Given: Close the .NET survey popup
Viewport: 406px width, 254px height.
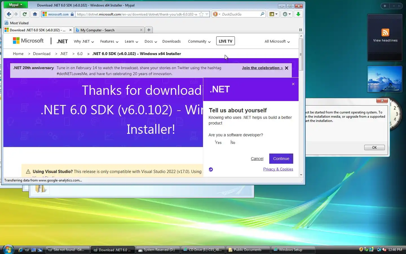Looking at the screenshot, I should (293, 84).
